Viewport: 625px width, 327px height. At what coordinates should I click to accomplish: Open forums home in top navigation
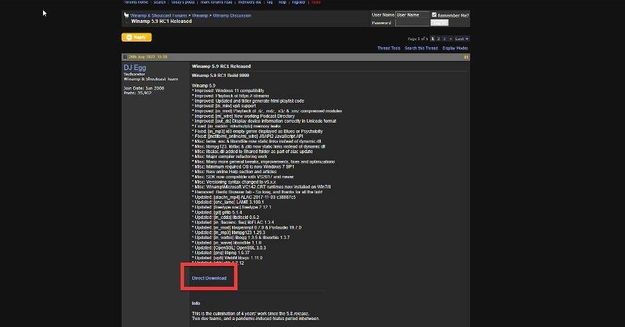[x=135, y=2]
